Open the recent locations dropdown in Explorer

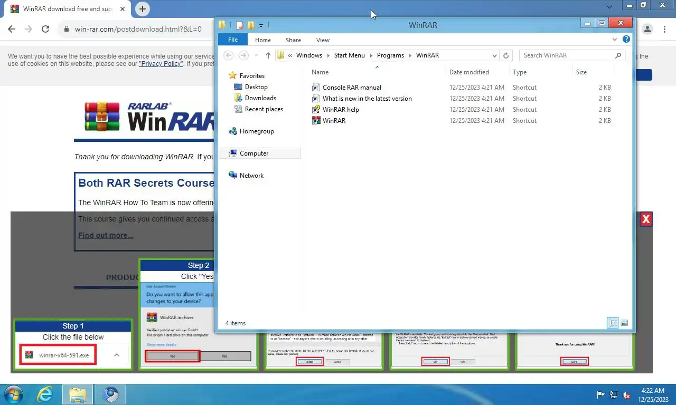point(257,55)
